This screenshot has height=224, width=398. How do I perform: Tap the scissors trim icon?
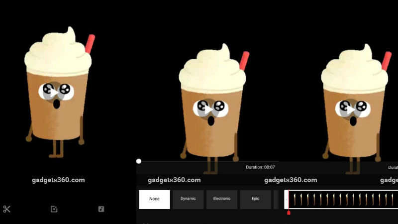pos(7,209)
